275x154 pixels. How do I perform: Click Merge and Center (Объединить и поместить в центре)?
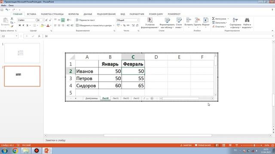pos(94,26)
